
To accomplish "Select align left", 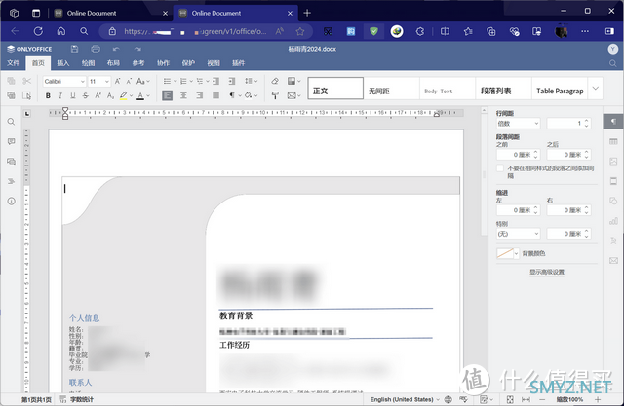I will pyautogui.click(x=168, y=95).
